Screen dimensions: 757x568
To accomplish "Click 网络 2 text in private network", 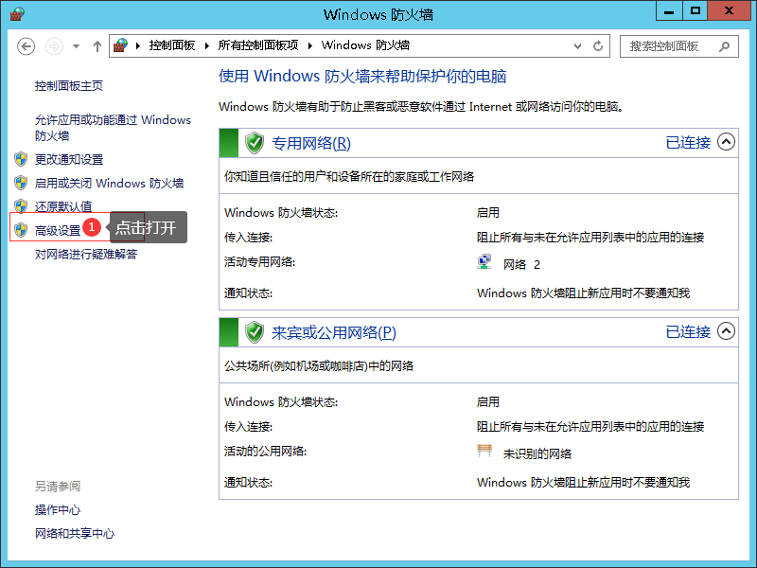I will coord(521,264).
